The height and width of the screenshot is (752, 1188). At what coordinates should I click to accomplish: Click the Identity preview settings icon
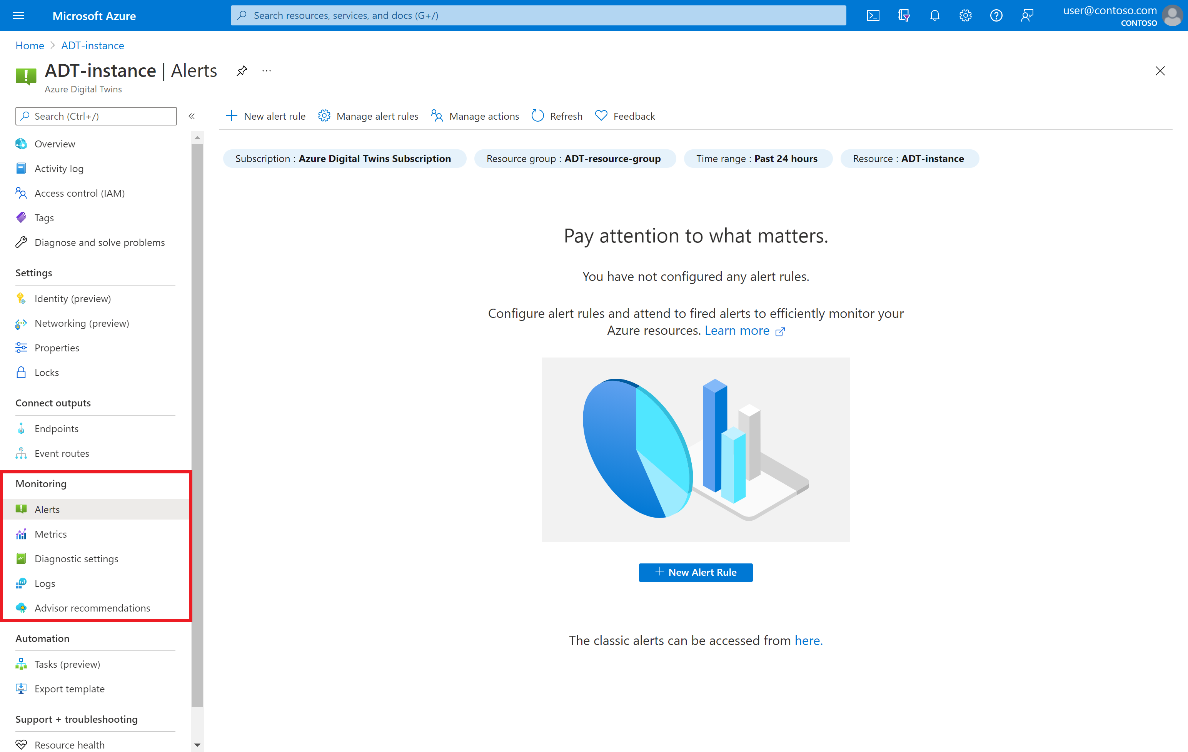[x=22, y=298]
